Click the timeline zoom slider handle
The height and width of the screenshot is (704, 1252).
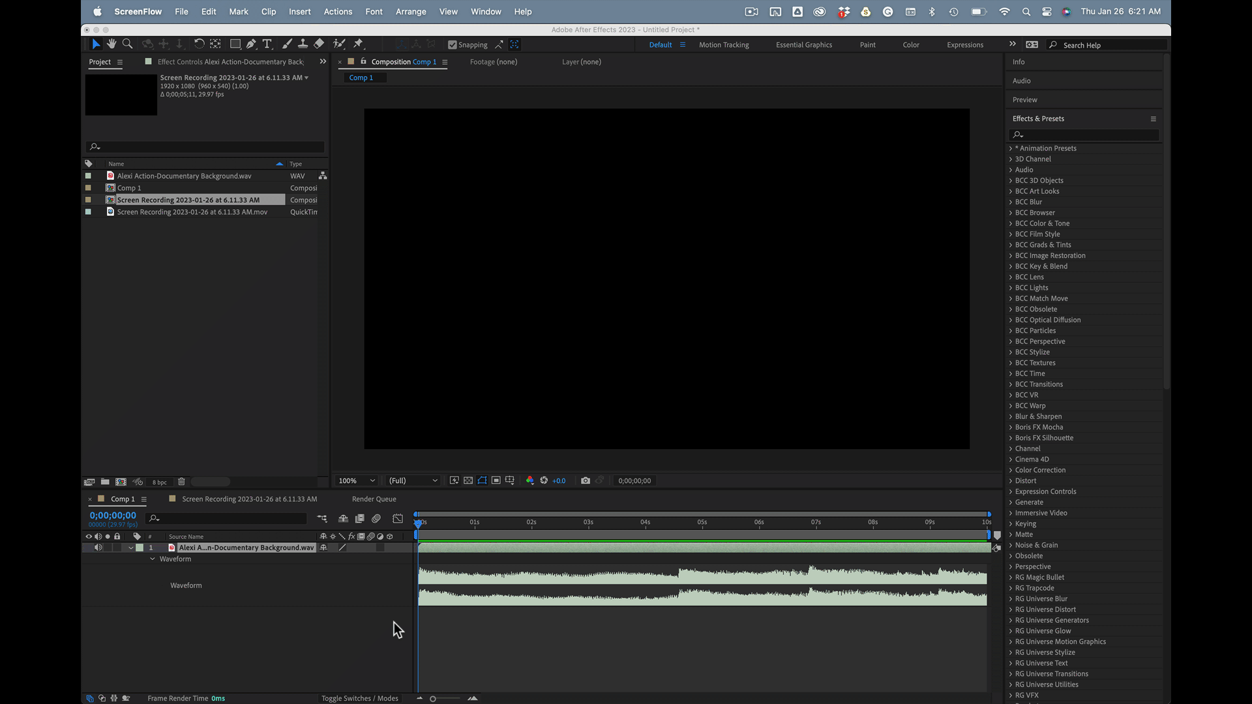432,699
